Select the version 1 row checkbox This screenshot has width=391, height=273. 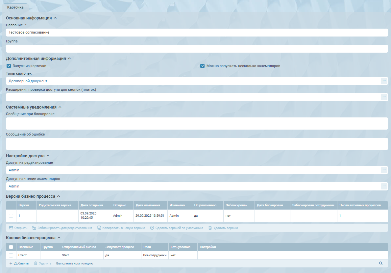(x=11, y=216)
